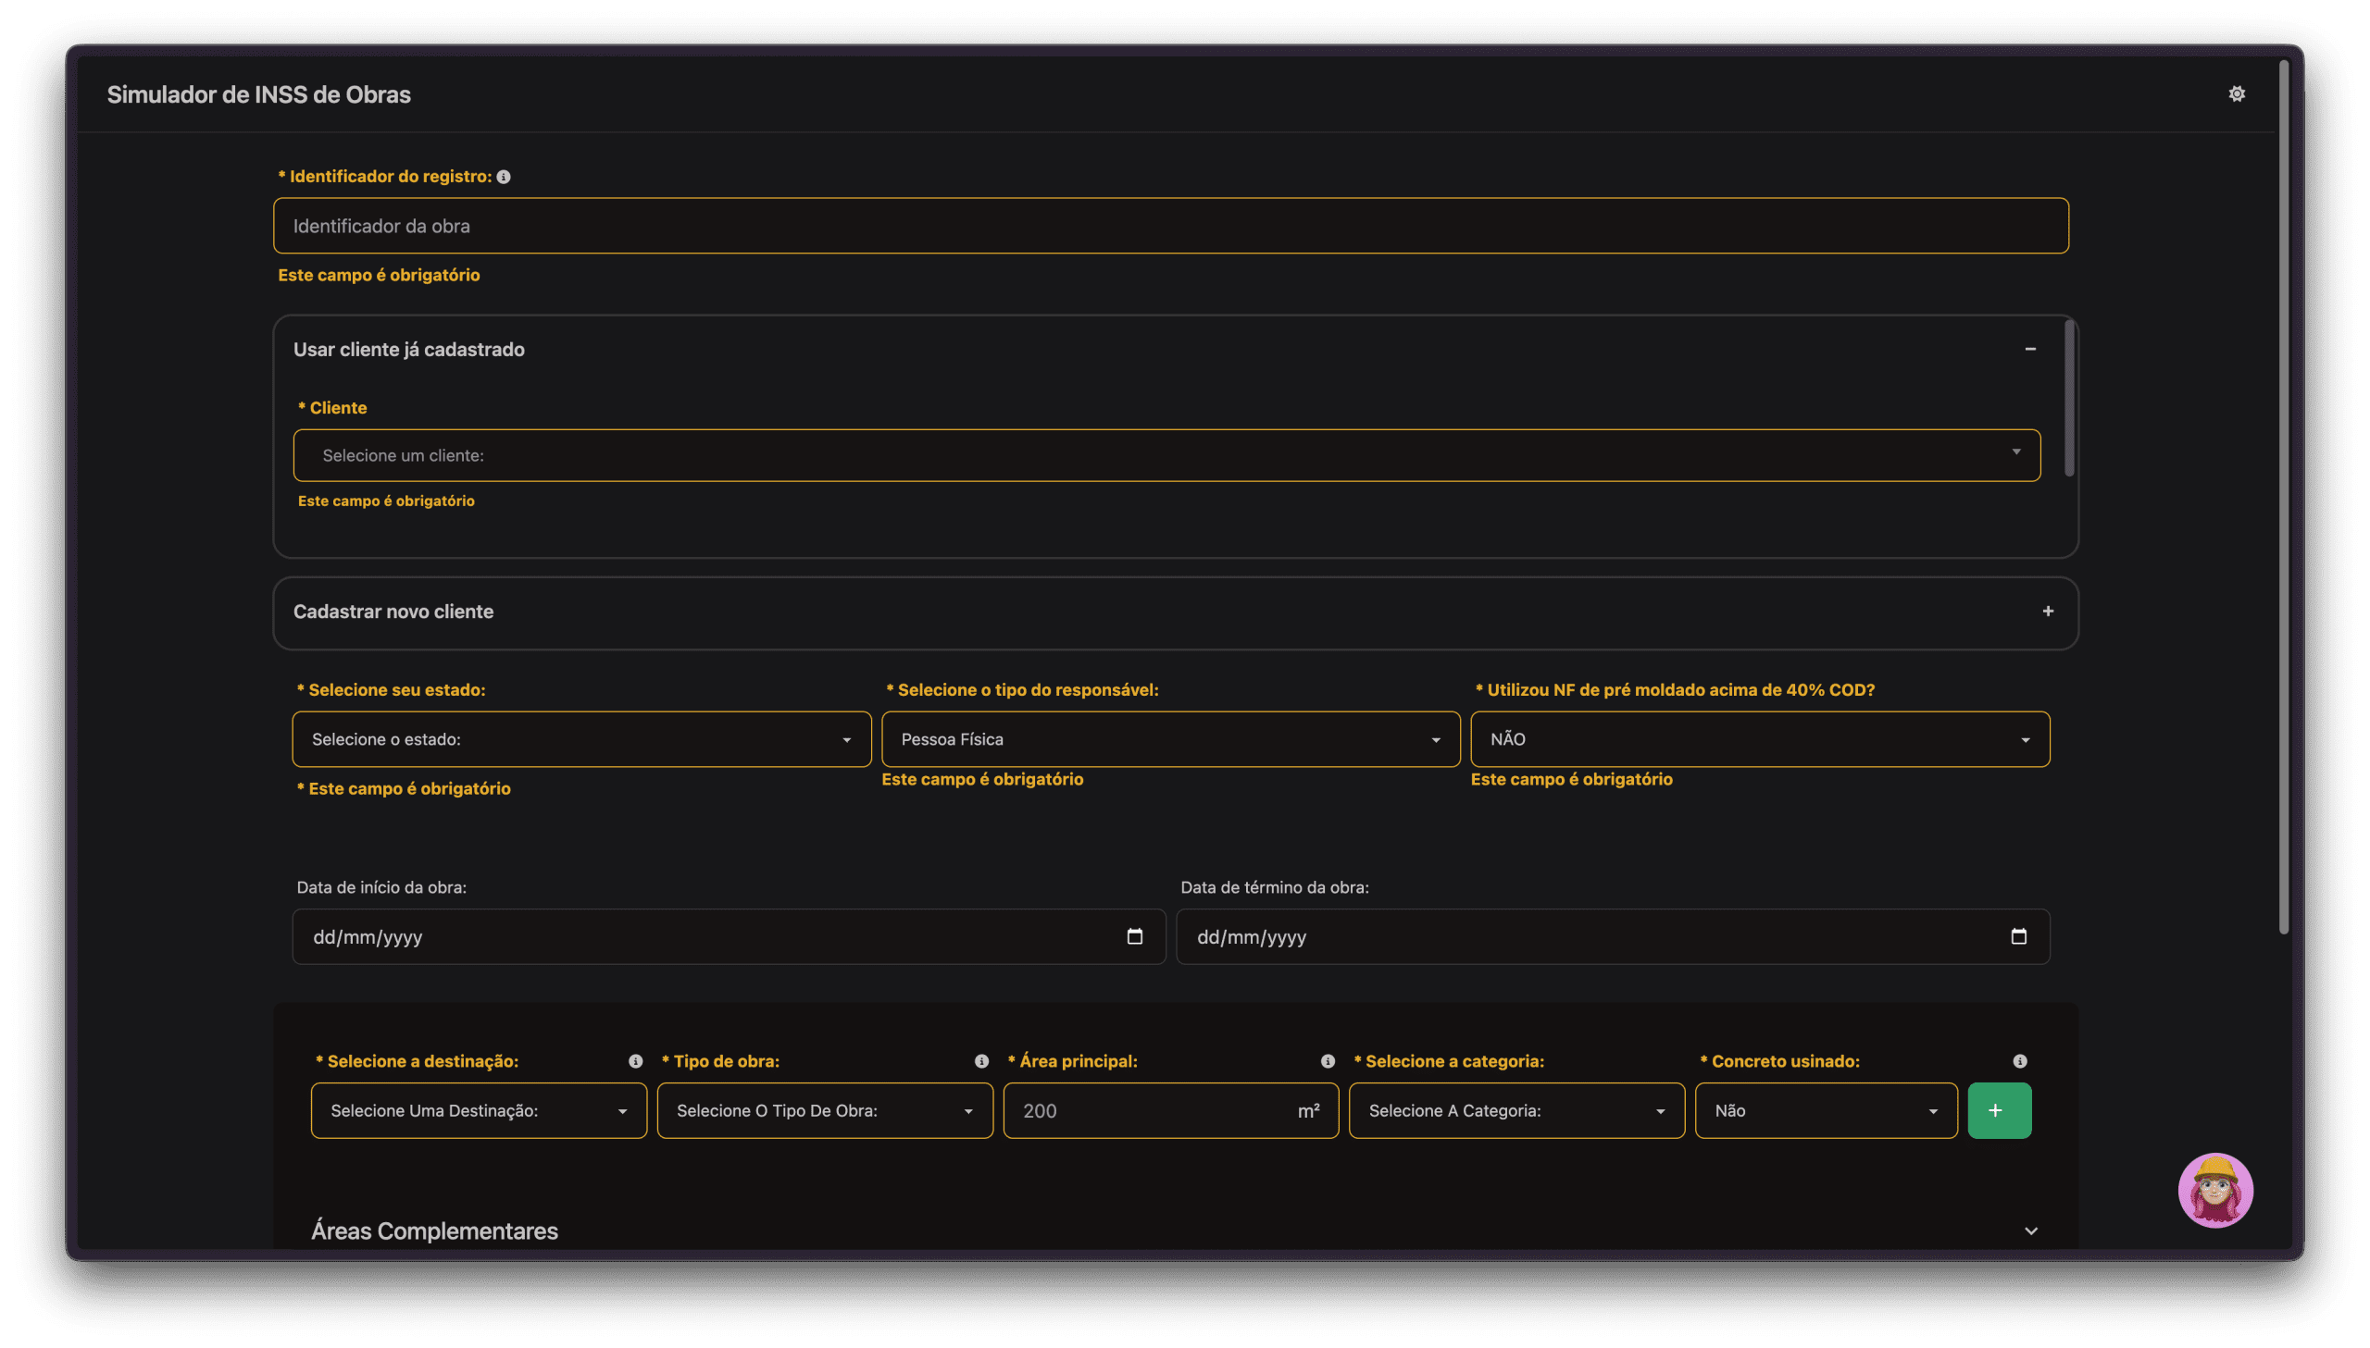This screenshot has height=1348, width=2370.
Task: Open calendar picker for Data de início
Action: point(1134,936)
